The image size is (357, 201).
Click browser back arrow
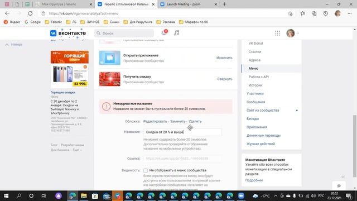click(x=7, y=13)
